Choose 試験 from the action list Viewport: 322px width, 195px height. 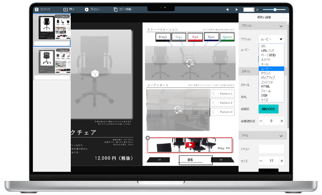click(271, 95)
